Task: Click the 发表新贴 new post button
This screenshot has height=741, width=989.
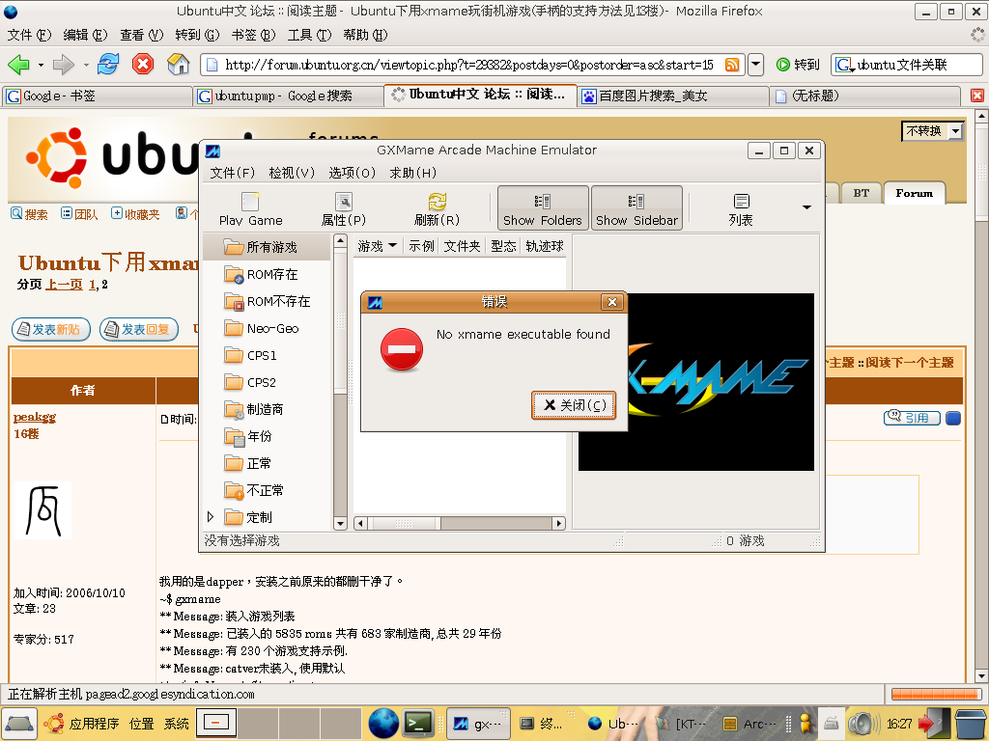Action: [51, 330]
